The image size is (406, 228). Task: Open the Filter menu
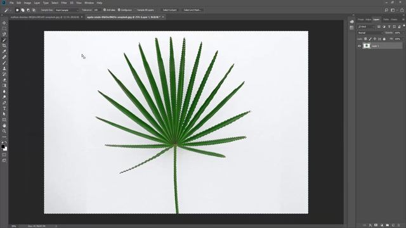64,3
